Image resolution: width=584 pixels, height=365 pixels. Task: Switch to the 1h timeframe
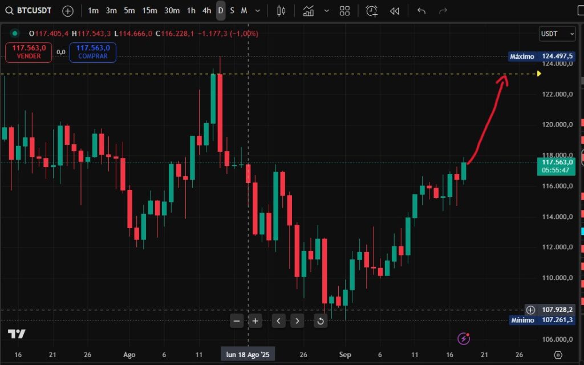coord(191,10)
